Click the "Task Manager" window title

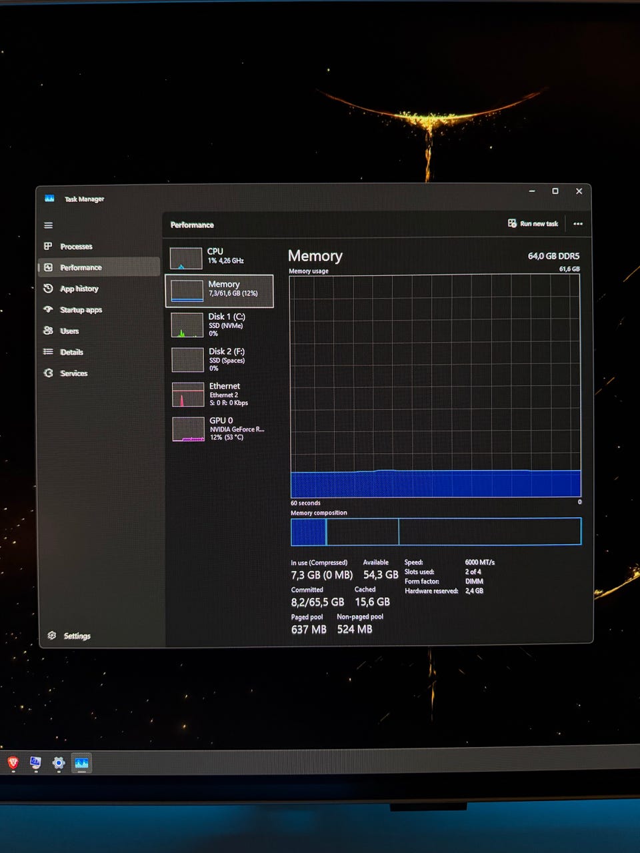pos(84,199)
